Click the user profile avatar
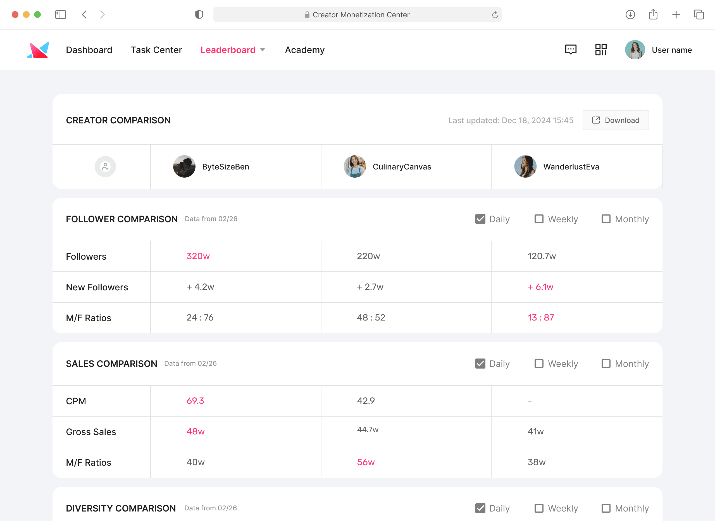The image size is (715, 521). [x=635, y=50]
